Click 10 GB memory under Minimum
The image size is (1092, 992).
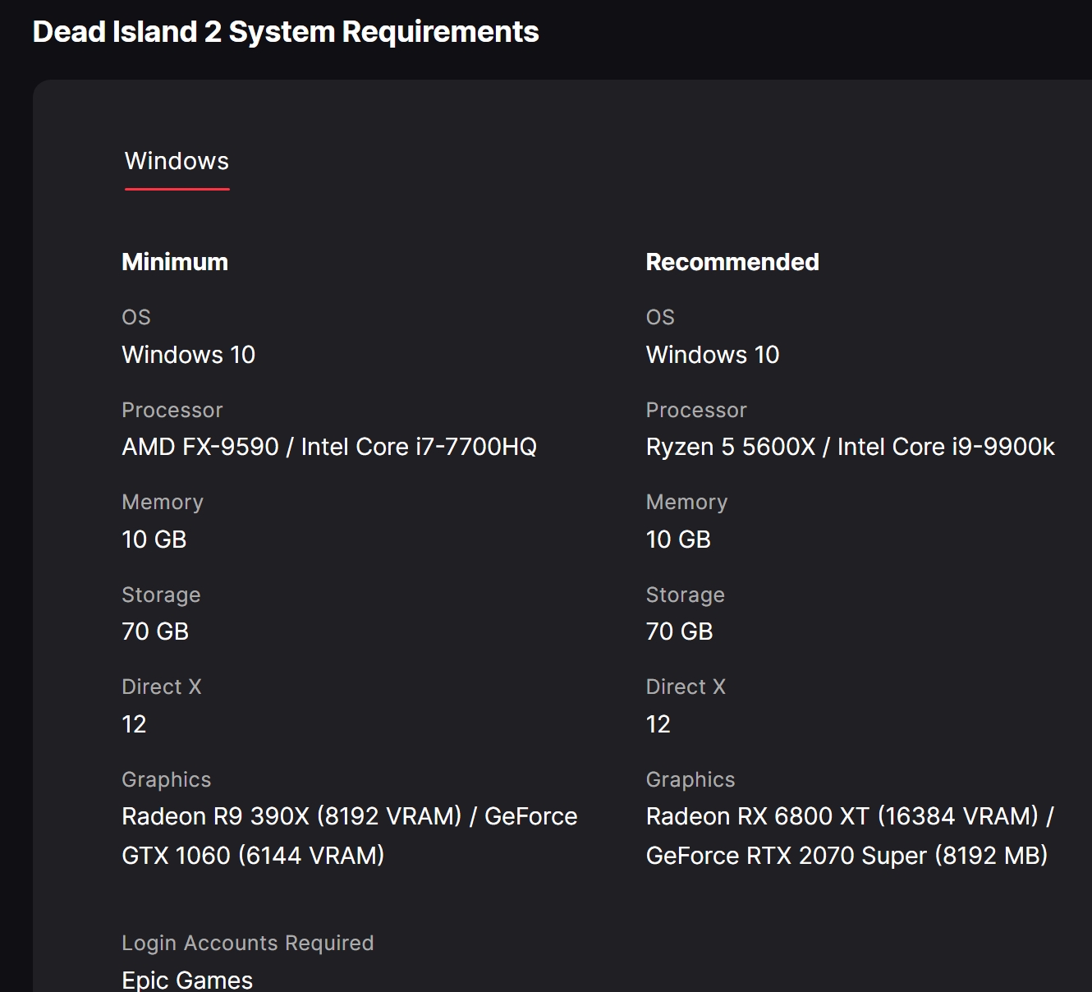point(154,540)
